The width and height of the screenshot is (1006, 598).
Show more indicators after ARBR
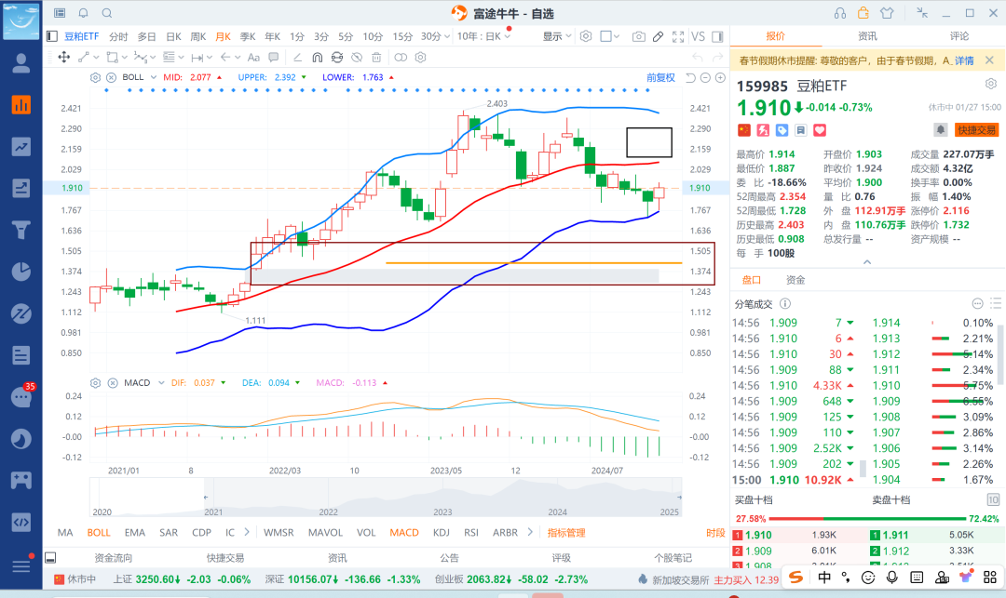[x=530, y=533]
